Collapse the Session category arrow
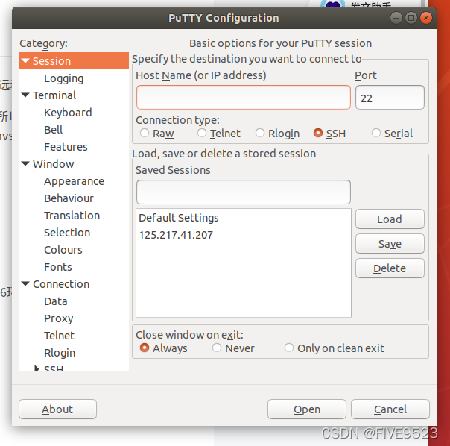Image resolution: width=450 pixels, height=446 pixels. (x=25, y=60)
